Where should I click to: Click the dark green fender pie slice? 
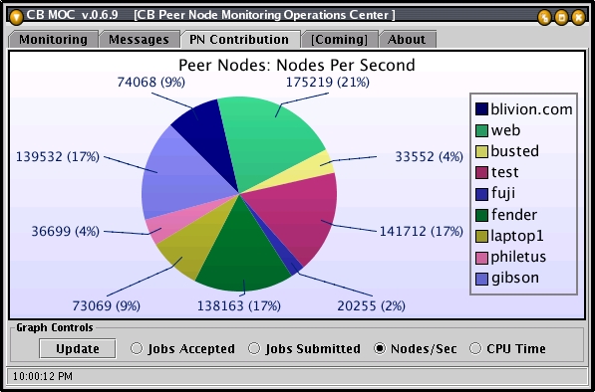tap(243, 250)
